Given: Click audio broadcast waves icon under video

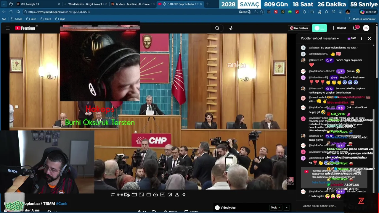Looking at the screenshot, I should click(120, 195).
